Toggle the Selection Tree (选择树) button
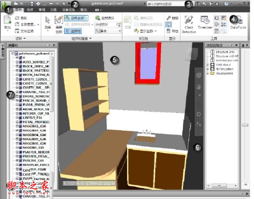 click(x=73, y=31)
